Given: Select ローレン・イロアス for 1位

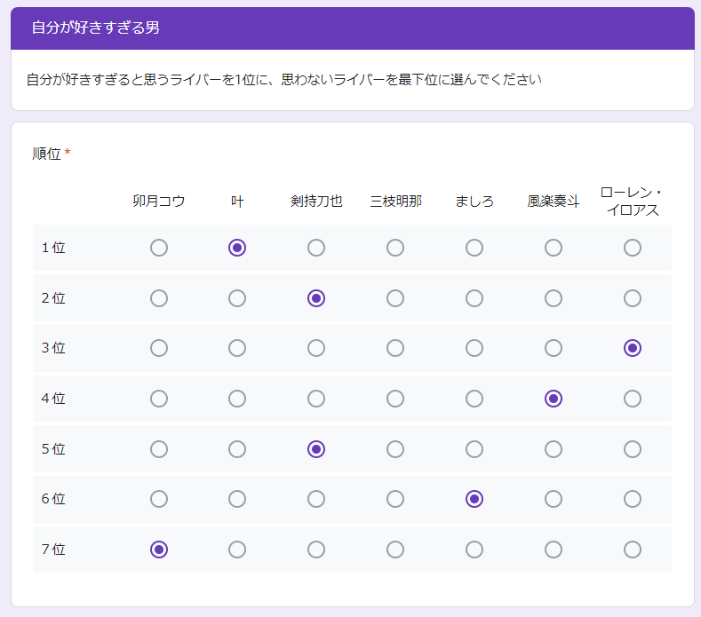Looking at the screenshot, I should click(633, 248).
